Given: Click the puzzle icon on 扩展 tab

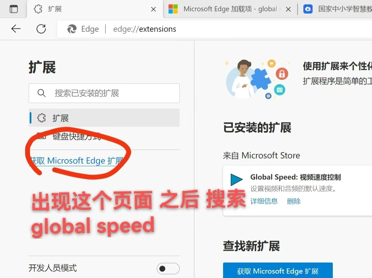Looking at the screenshot, I should pyautogui.click(x=38, y=9).
